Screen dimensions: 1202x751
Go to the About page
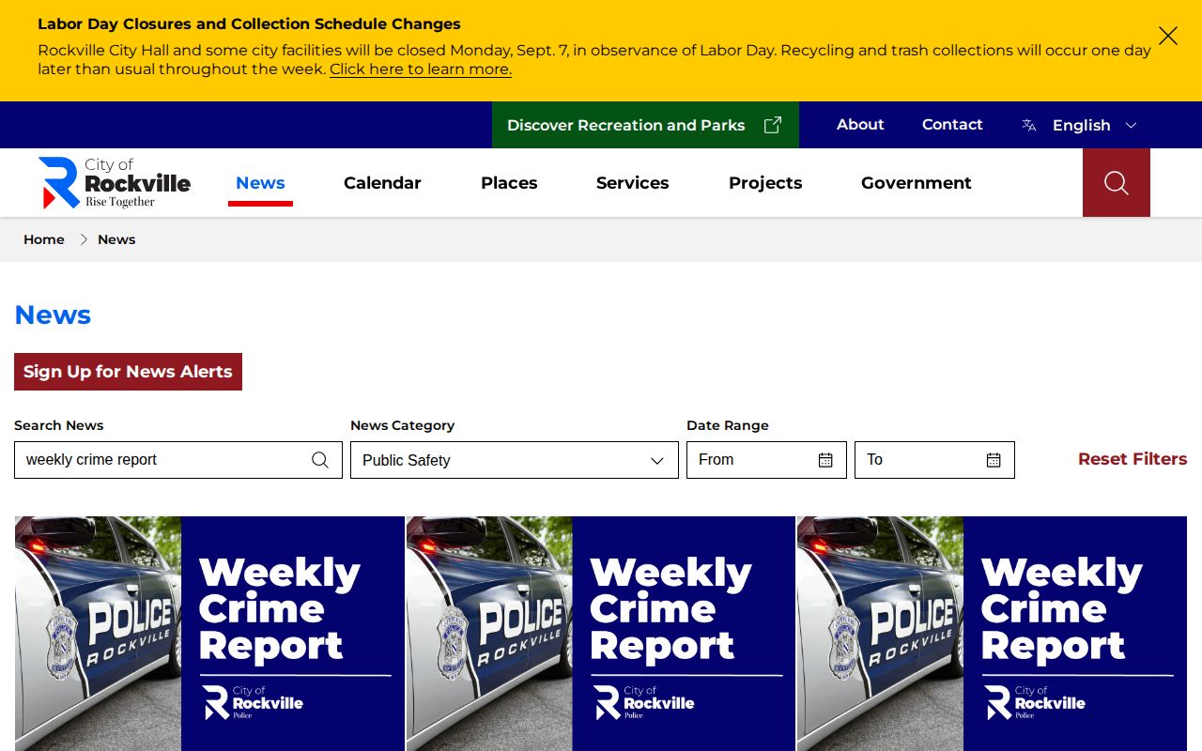pos(860,124)
